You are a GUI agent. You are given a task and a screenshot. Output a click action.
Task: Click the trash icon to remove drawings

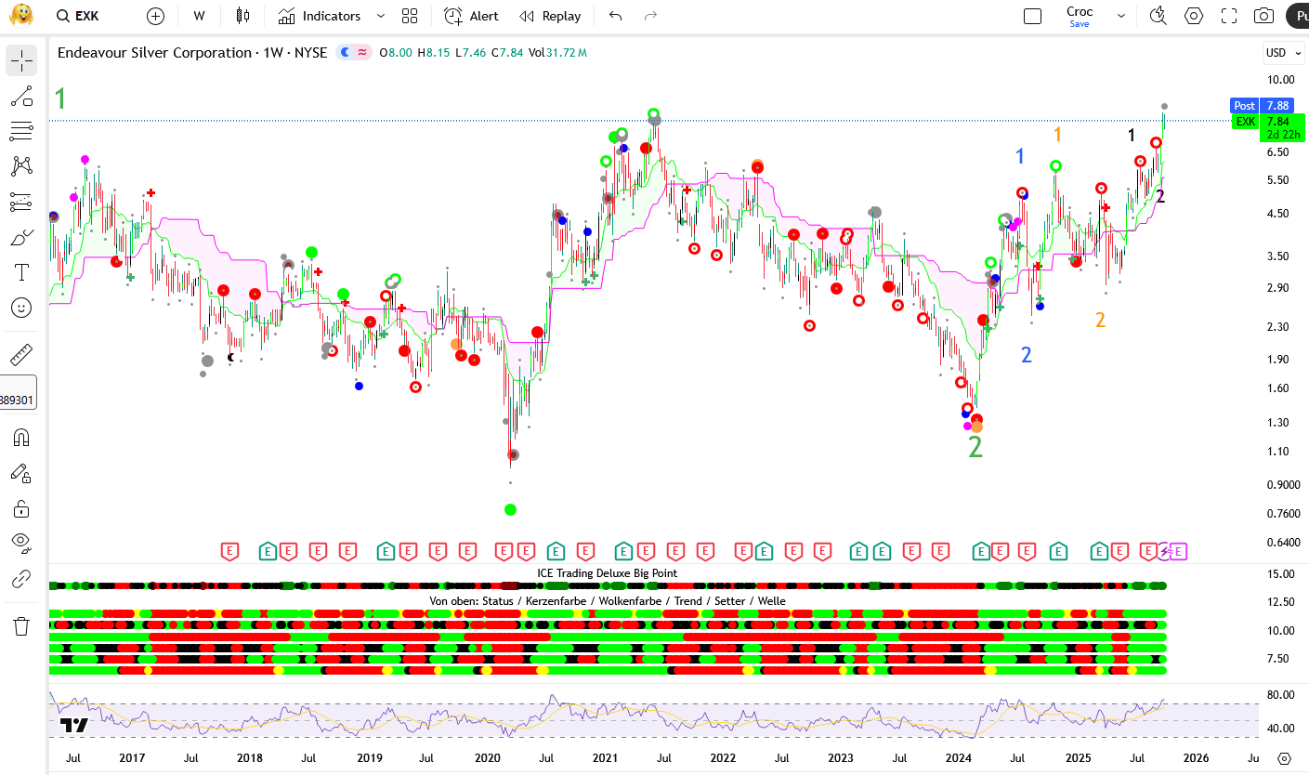tap(21, 625)
